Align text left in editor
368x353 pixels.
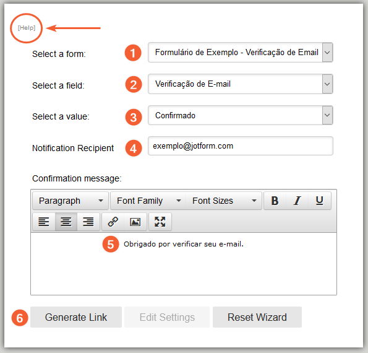(44, 222)
